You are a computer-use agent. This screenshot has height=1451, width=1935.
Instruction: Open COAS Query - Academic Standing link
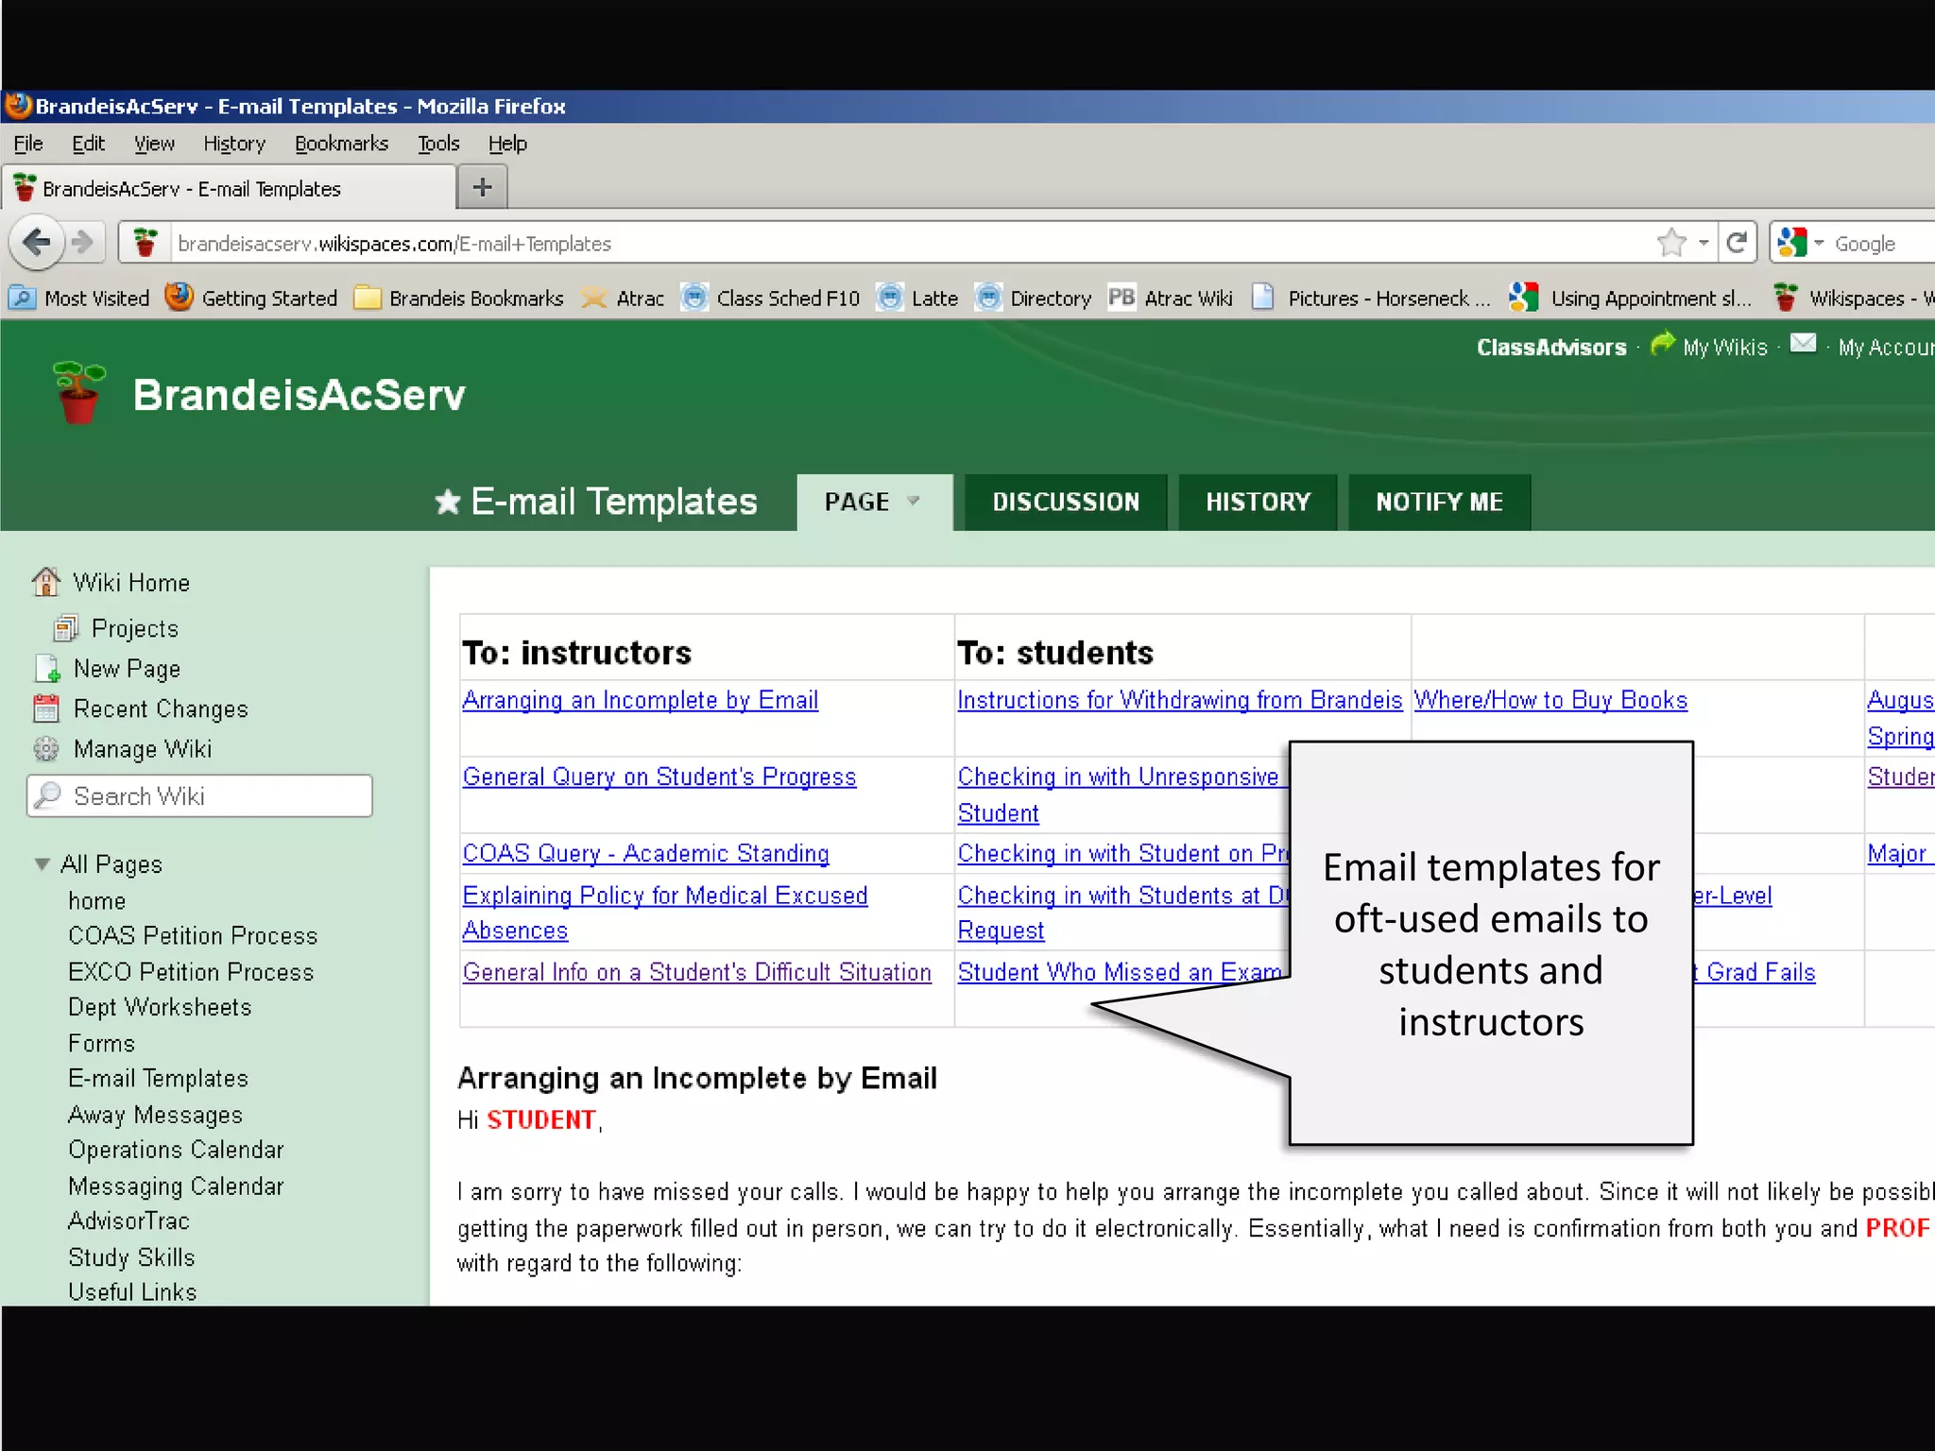tap(646, 853)
